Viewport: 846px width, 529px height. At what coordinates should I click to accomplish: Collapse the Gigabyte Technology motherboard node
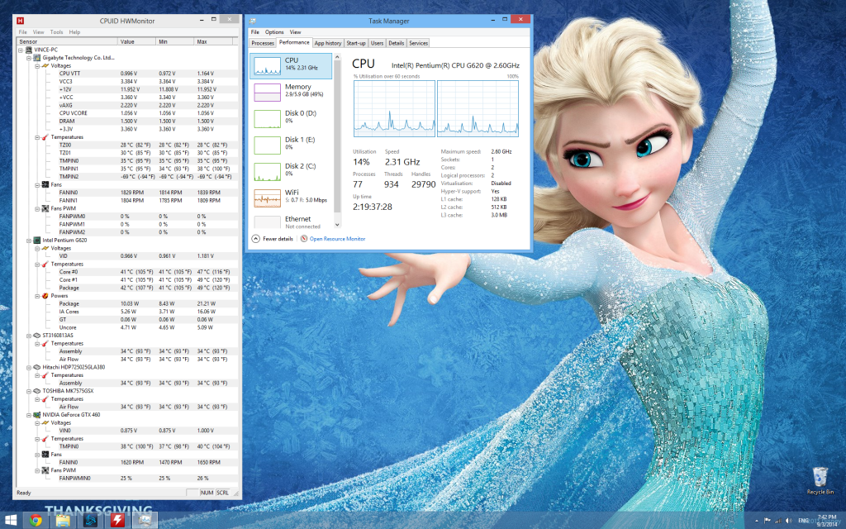point(28,58)
